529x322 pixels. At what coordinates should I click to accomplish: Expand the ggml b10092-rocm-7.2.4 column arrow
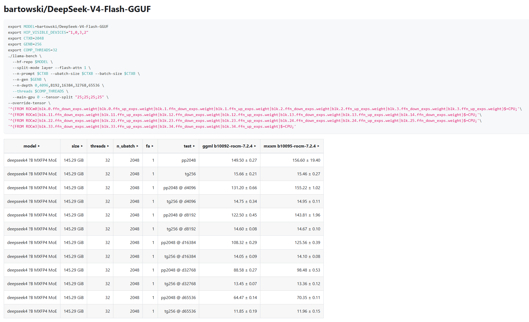(x=255, y=146)
